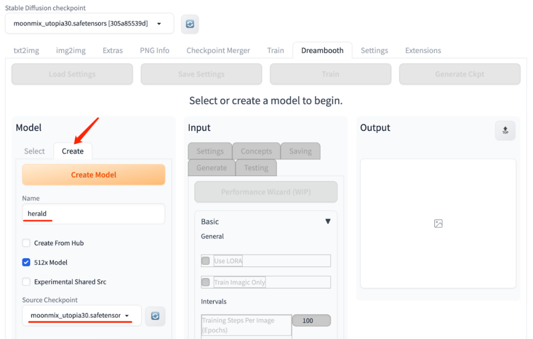
Task: Select the Dreambooth tab
Action: click(322, 50)
